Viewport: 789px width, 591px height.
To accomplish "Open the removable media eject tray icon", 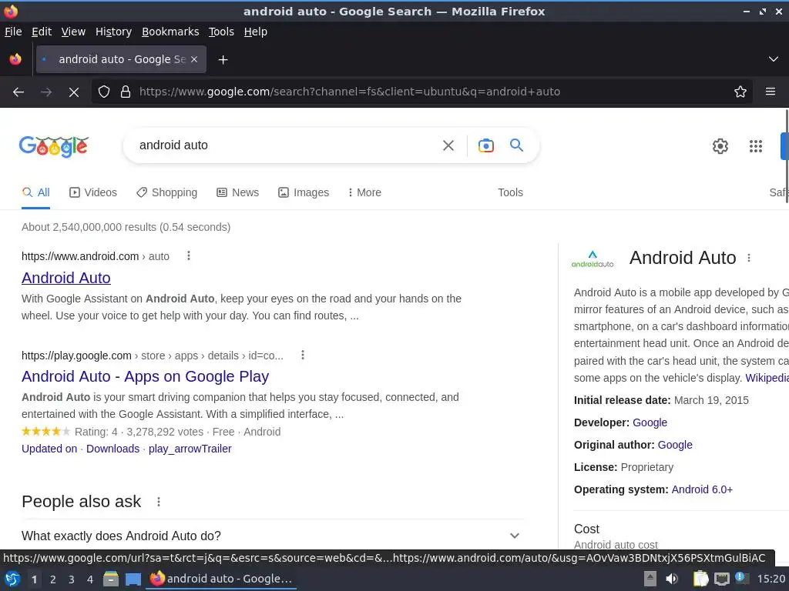I will (650, 579).
